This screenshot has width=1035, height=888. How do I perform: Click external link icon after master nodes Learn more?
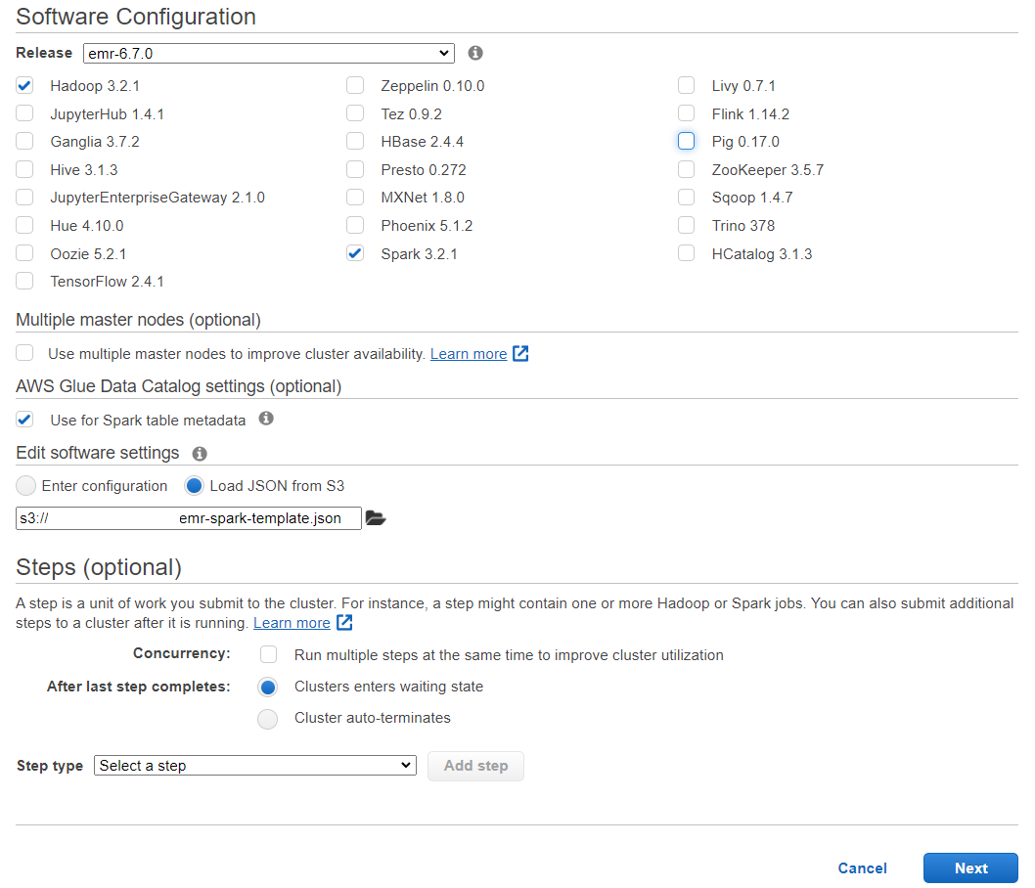520,354
